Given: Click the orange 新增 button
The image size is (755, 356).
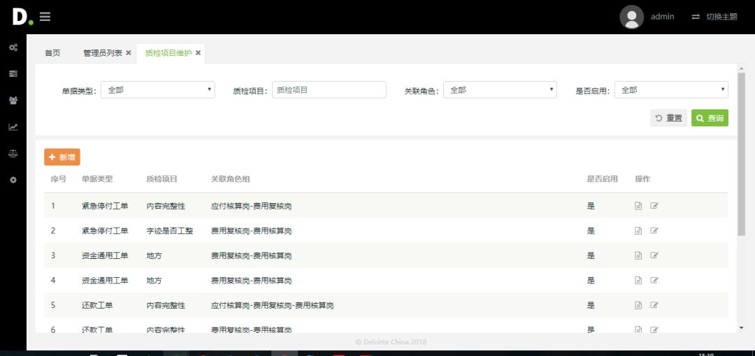Looking at the screenshot, I should click(x=62, y=157).
